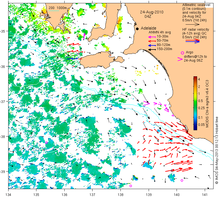Click the 139 longitude axis label
Image resolution: width=219 pixels, height=197 pixels.
149,194
